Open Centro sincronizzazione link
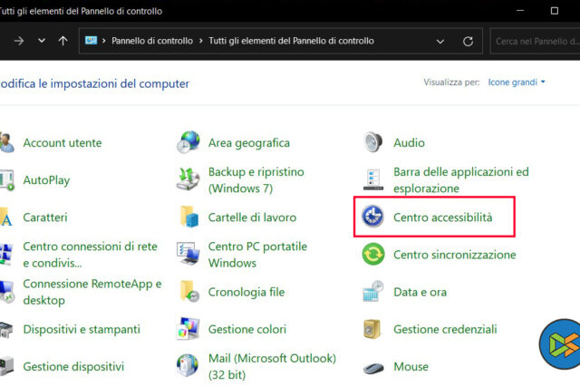580x386 pixels. coord(455,255)
